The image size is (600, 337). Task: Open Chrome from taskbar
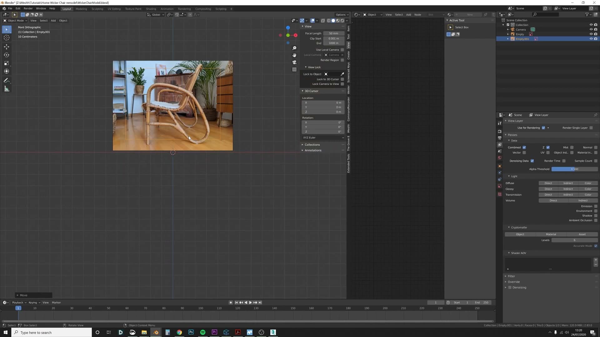coord(179,332)
